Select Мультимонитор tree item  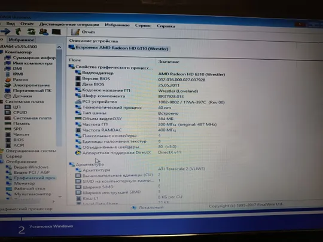tap(29, 194)
